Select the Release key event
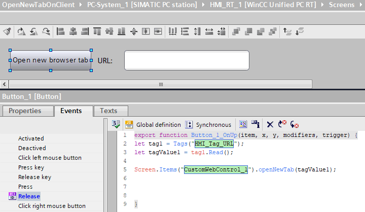 (x=34, y=177)
